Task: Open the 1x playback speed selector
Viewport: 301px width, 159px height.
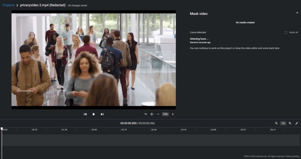Action: click(x=146, y=114)
